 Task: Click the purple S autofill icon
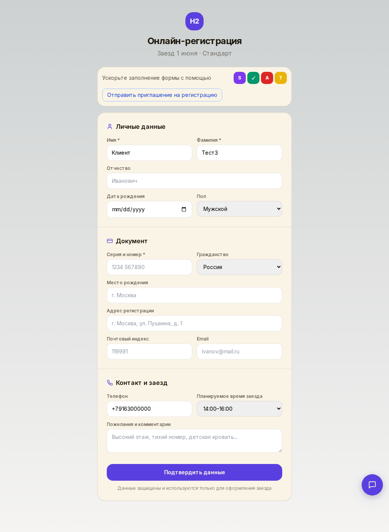(x=240, y=78)
